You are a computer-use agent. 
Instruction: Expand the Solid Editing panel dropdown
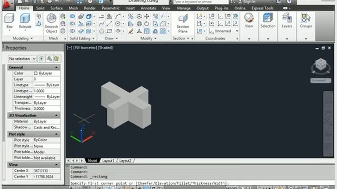93,38
